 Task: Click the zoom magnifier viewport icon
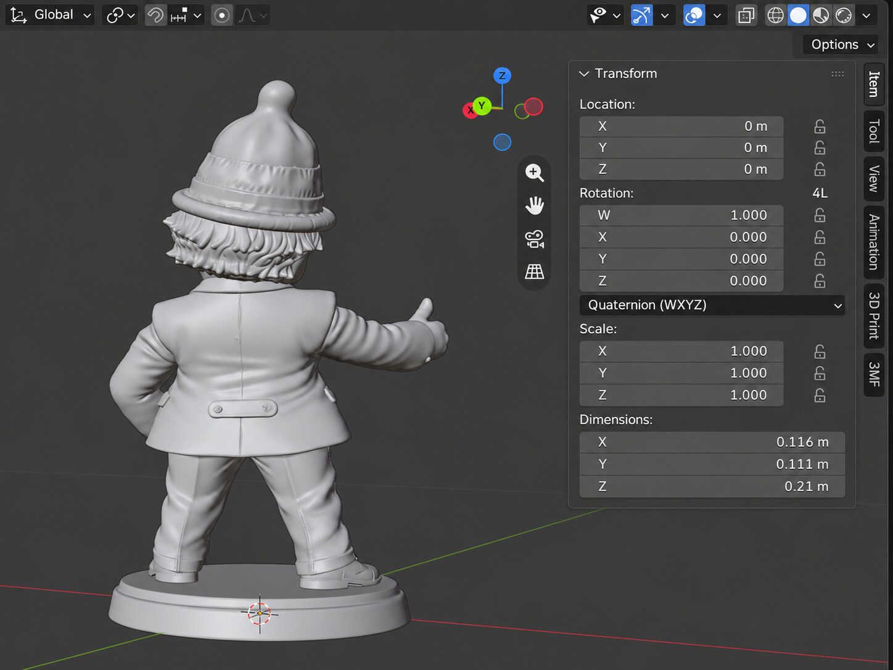pos(534,172)
